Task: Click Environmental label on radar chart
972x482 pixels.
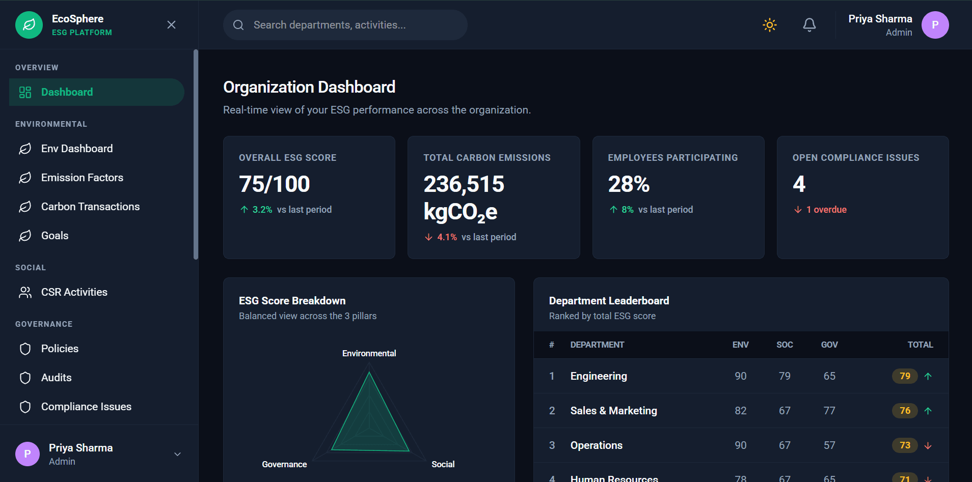Action: tap(369, 353)
